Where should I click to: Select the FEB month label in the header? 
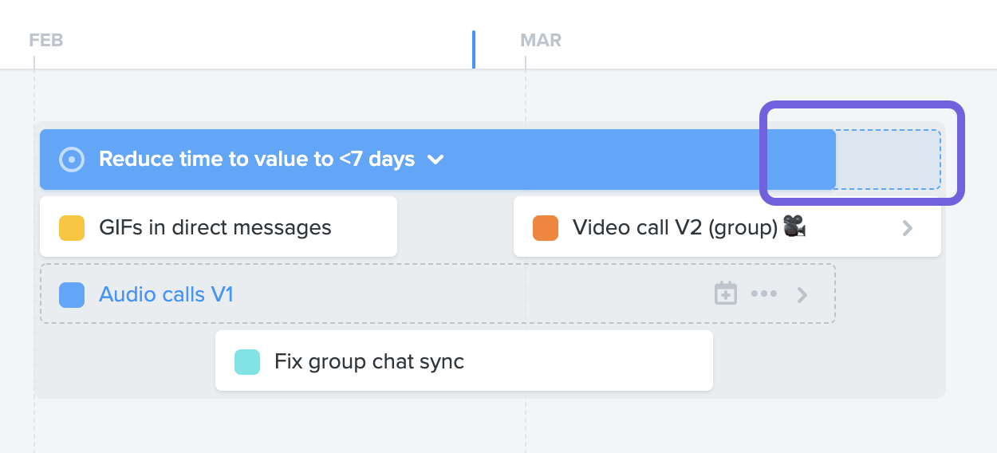click(46, 40)
